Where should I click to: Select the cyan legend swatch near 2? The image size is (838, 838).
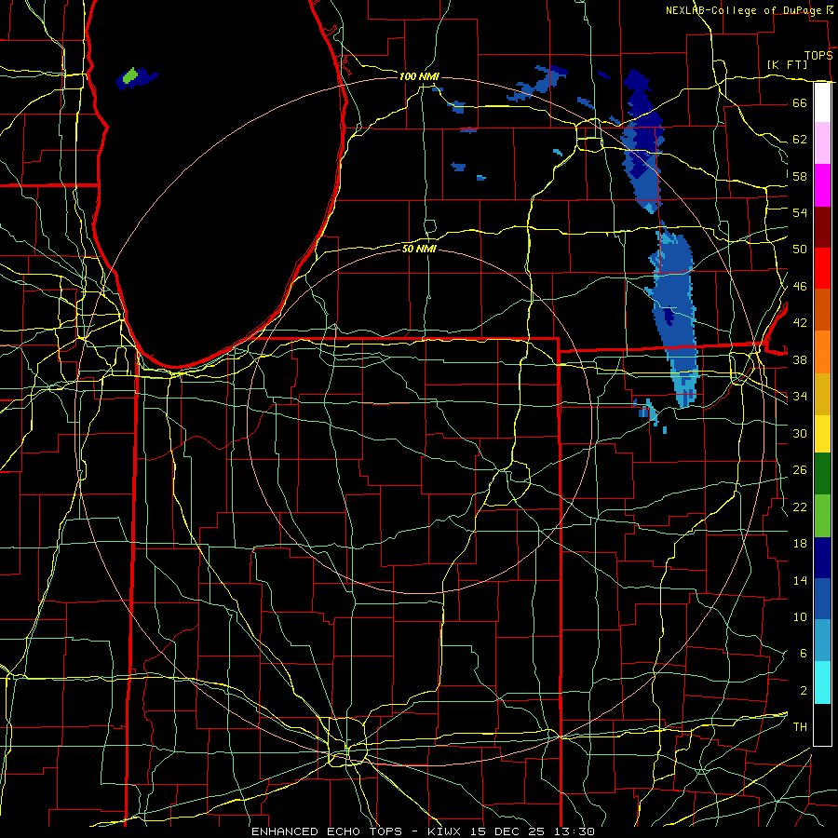point(822,683)
